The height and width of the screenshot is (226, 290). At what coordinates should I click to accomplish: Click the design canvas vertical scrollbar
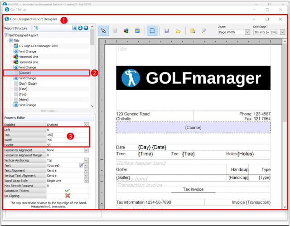coord(285,124)
